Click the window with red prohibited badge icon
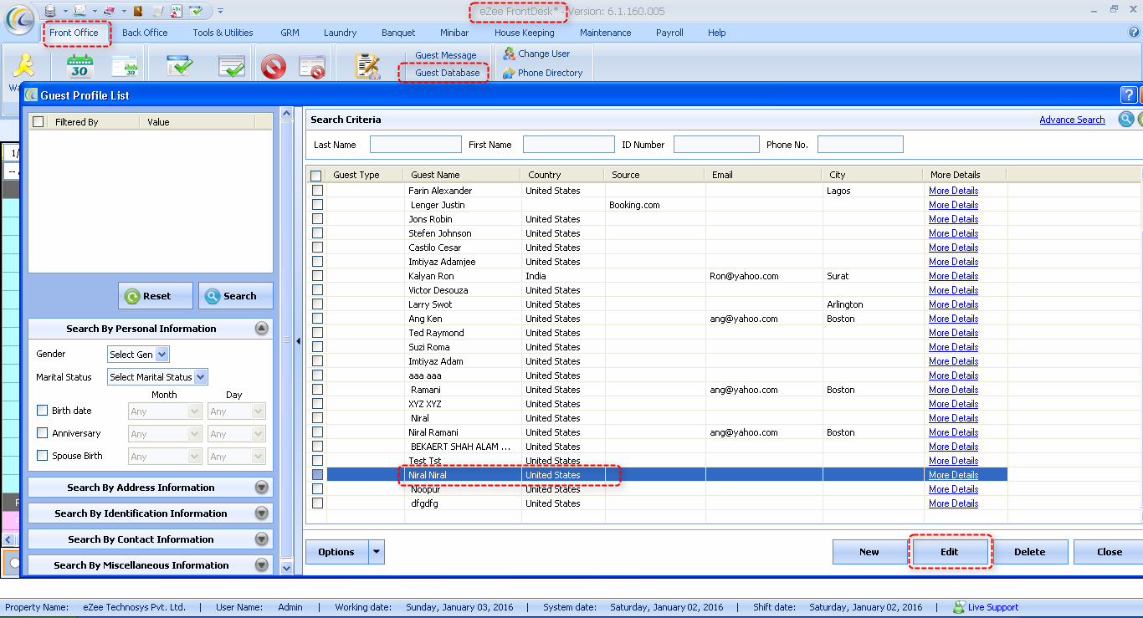 [x=312, y=67]
